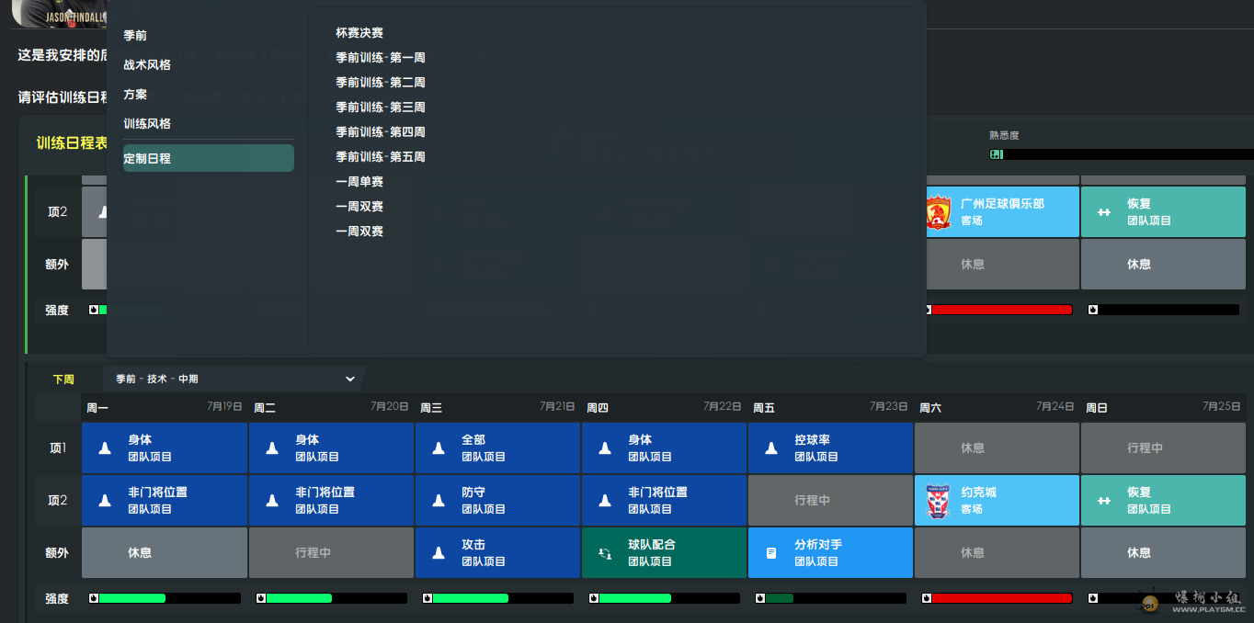Select the 一周单赛 schedule option
Image resolution: width=1254 pixels, height=623 pixels.
tap(359, 182)
